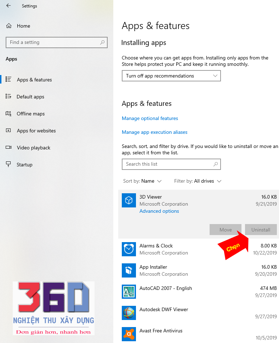Screen dimensions: 279x343
Task: Go to Offline maps section
Action: [x=31, y=114]
